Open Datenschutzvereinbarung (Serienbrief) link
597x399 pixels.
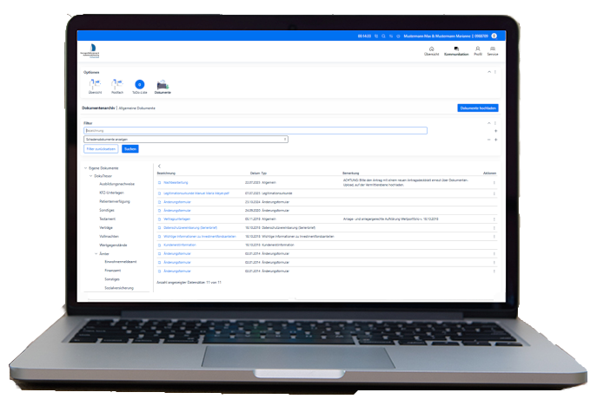point(190,228)
